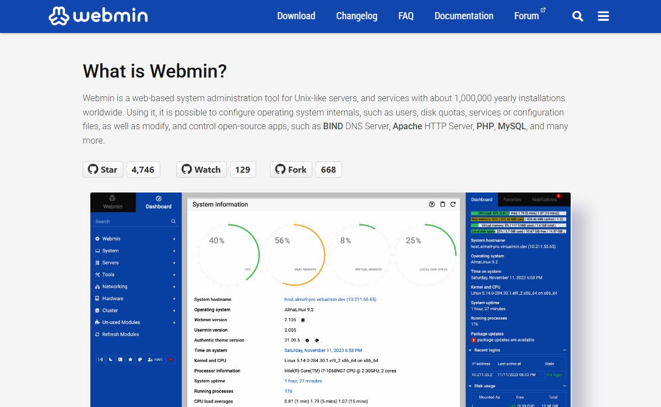
Task: Expand the Tools menu arrow in the sidebar
Action: [x=174, y=274]
